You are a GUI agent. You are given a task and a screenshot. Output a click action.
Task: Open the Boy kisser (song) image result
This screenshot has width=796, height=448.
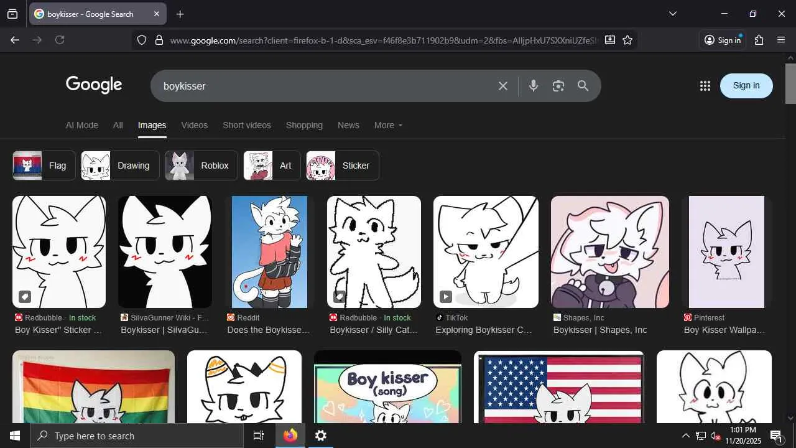click(387, 386)
